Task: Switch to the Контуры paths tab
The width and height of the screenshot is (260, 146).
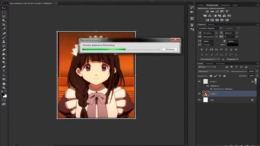Action: click(220, 63)
